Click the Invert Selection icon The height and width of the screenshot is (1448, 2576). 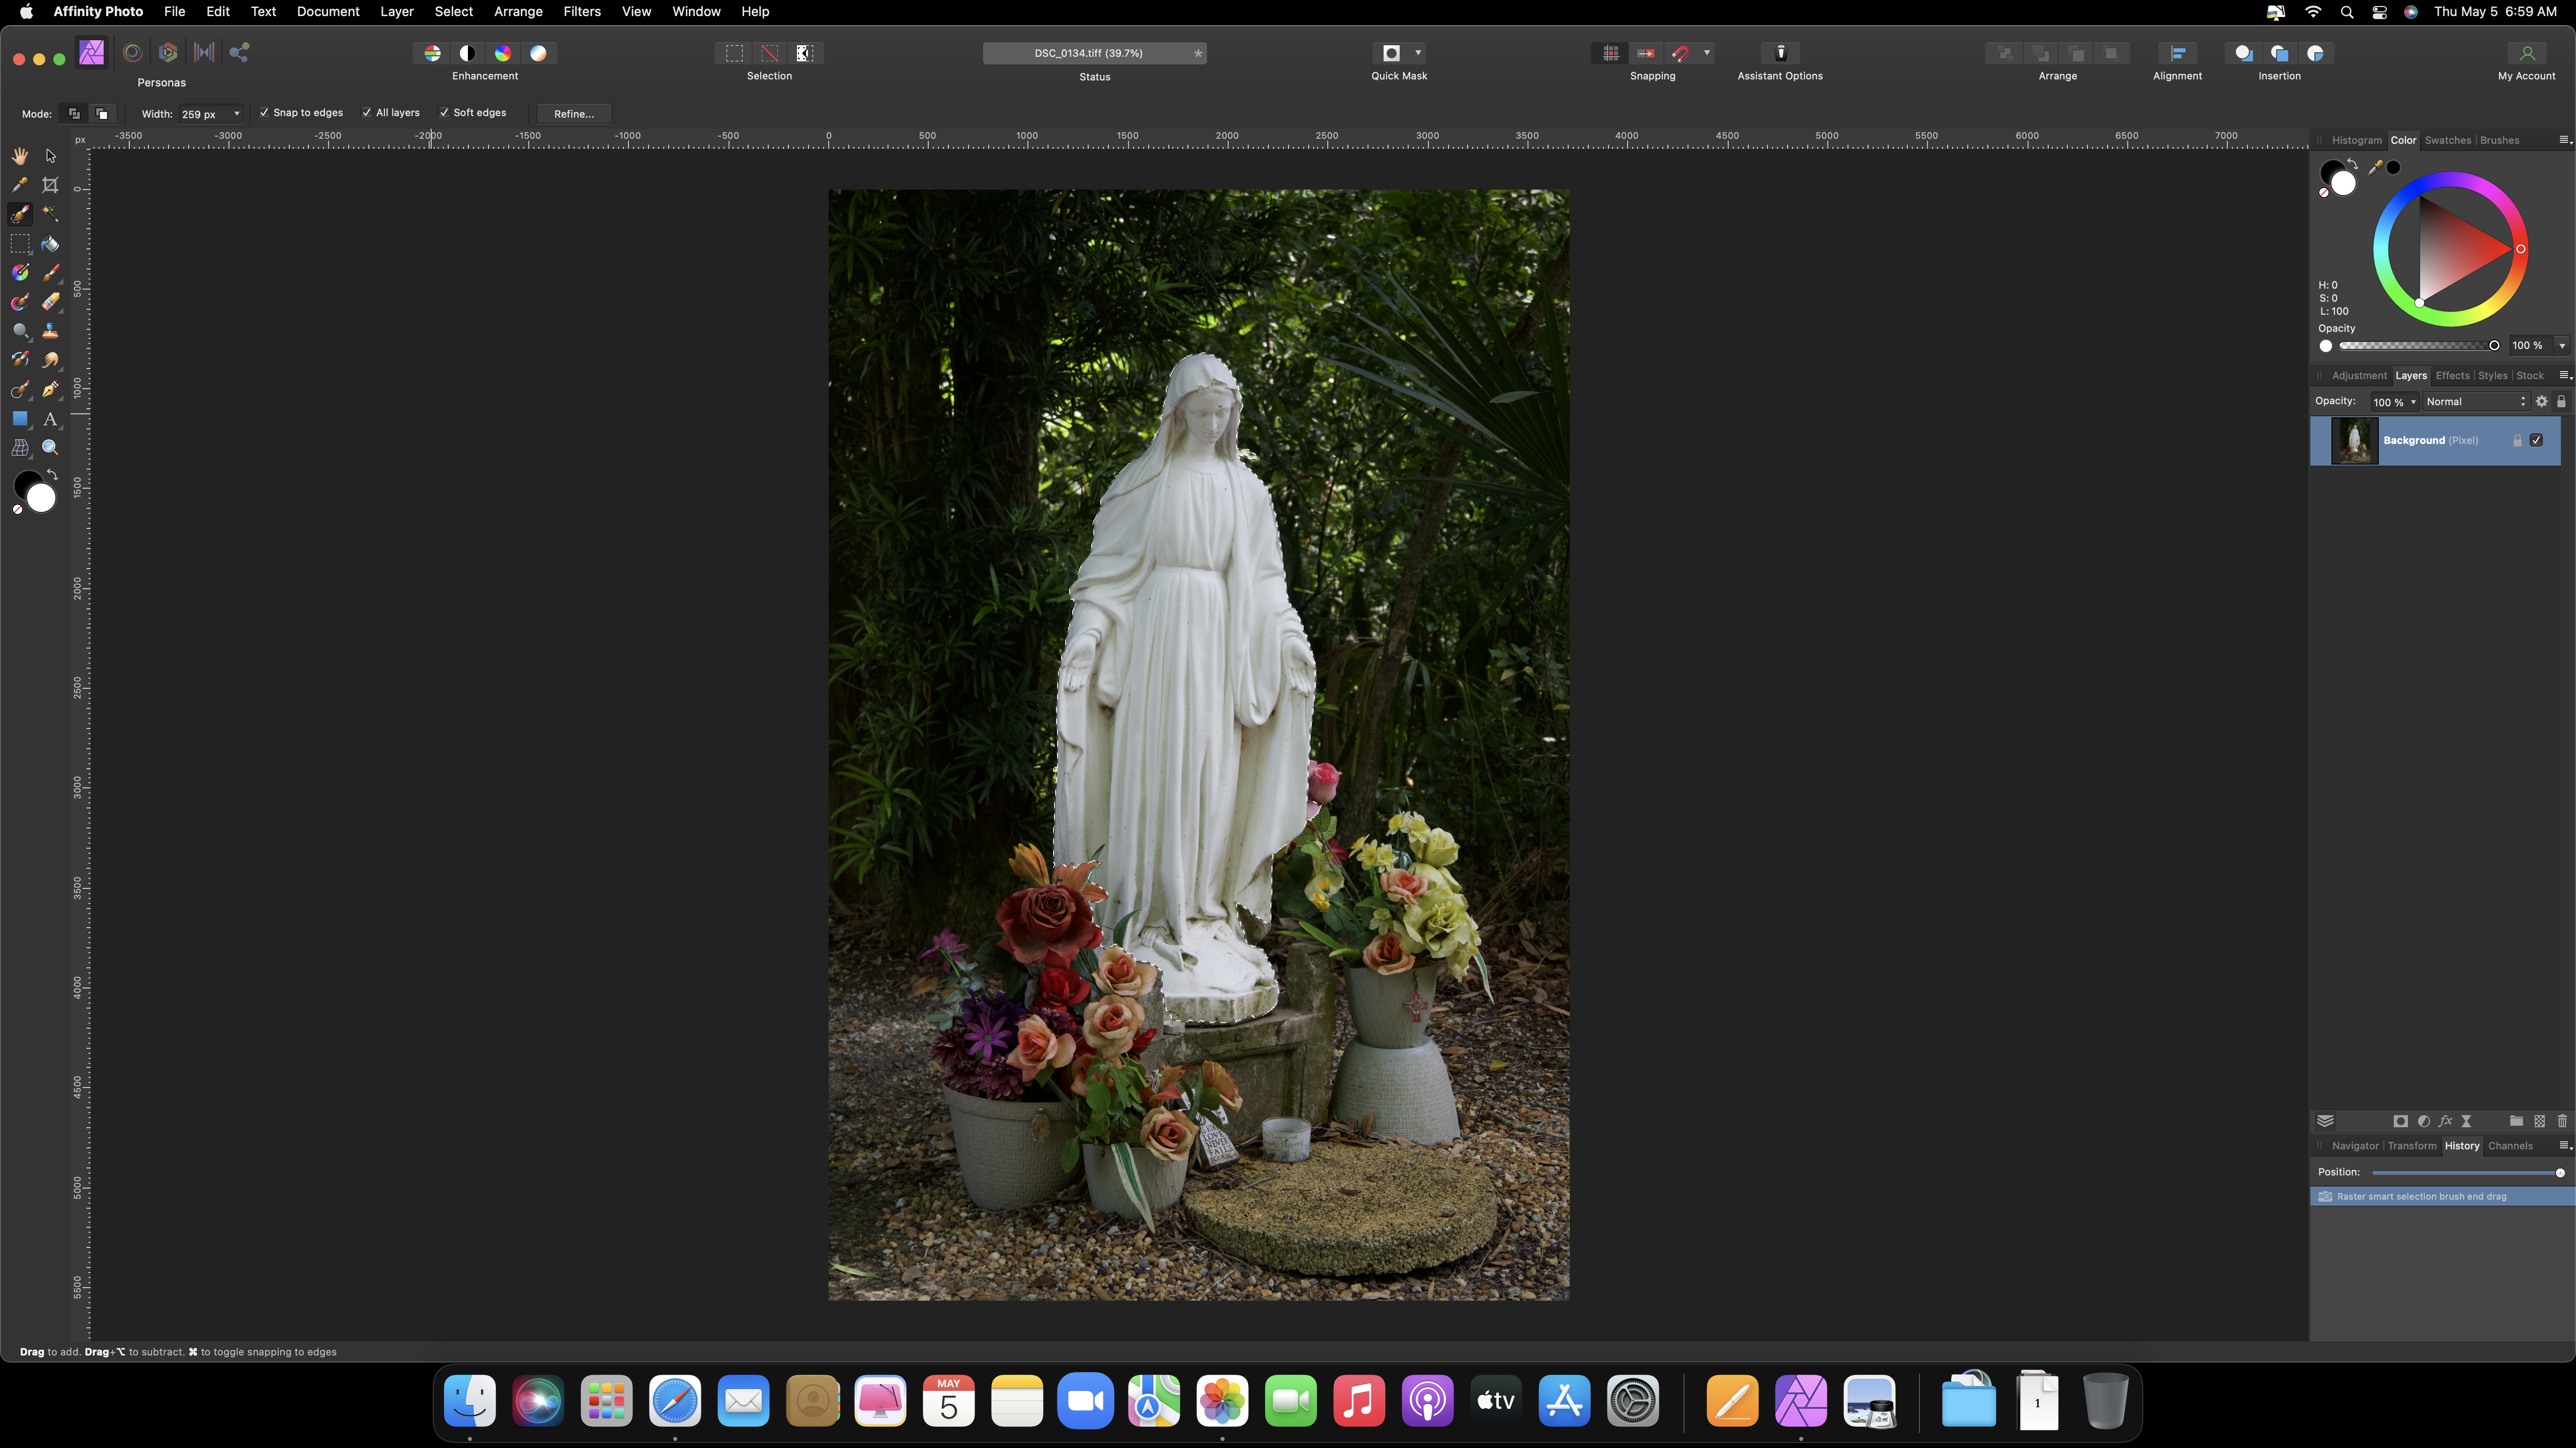pos(805,53)
